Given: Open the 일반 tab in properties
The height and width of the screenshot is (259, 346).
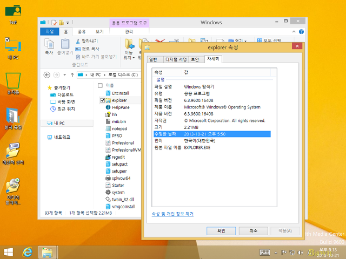Looking at the screenshot, I should (x=155, y=59).
